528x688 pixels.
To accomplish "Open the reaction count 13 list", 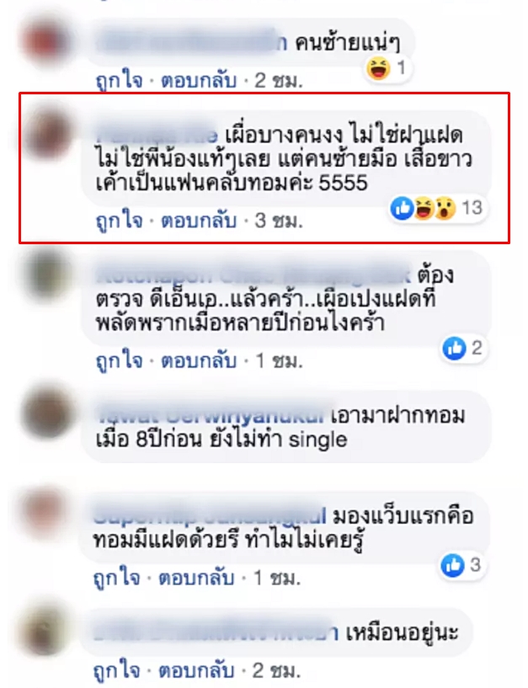I will [x=472, y=207].
